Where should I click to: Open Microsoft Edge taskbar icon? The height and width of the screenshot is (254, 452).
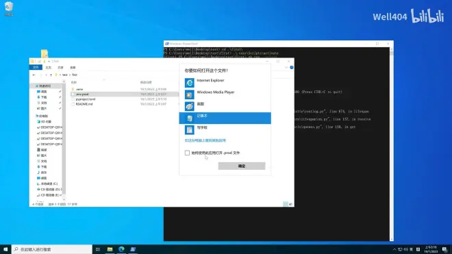pos(121,249)
